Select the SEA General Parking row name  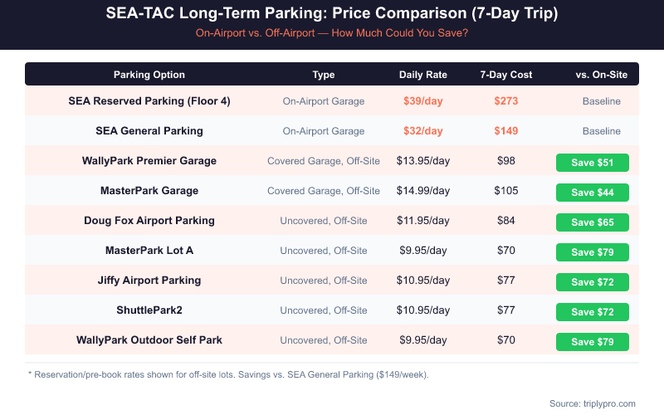tap(149, 131)
